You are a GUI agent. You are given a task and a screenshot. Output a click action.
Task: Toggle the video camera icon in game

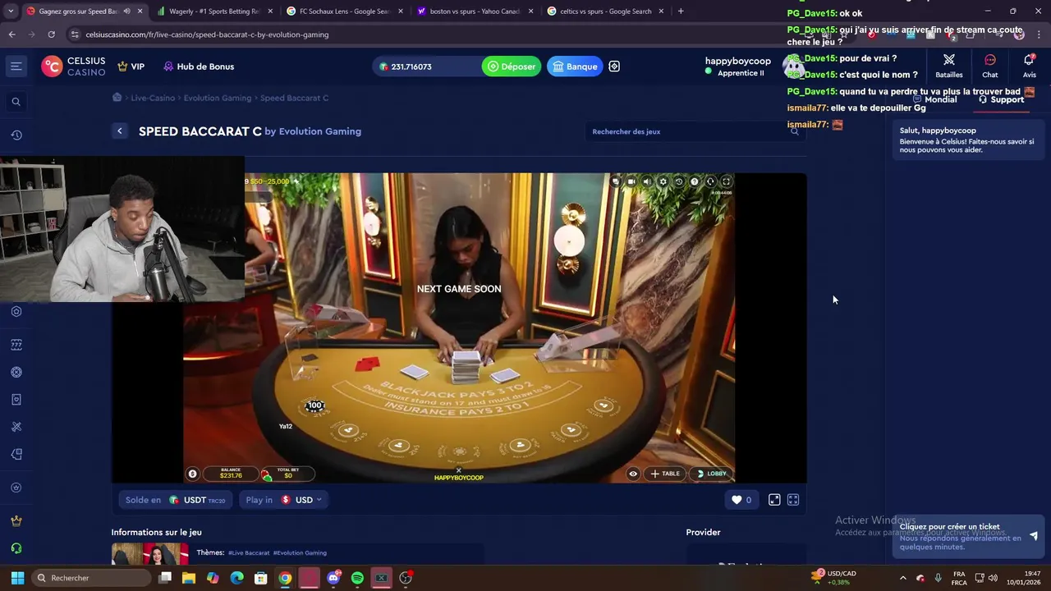(631, 182)
